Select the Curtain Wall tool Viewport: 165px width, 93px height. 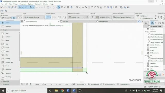(10, 62)
